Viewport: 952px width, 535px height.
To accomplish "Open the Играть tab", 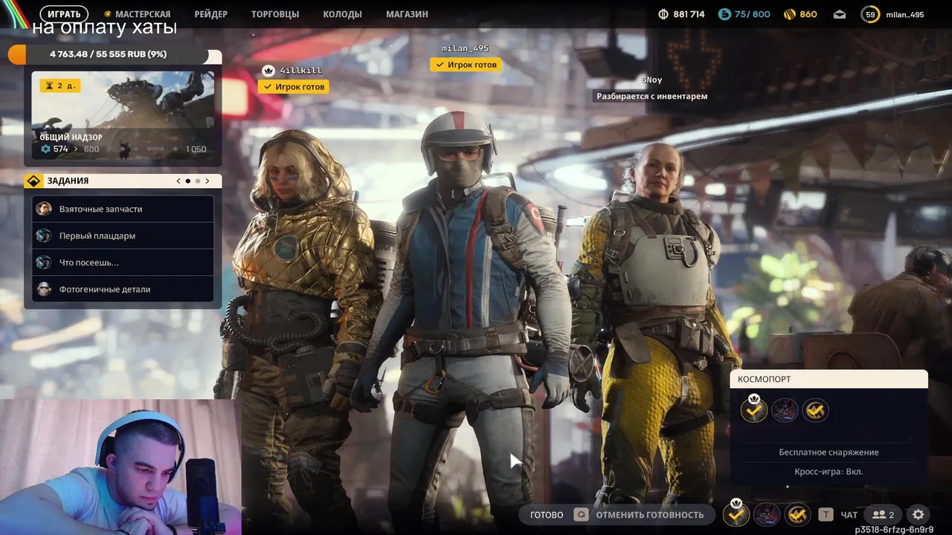I will [64, 14].
